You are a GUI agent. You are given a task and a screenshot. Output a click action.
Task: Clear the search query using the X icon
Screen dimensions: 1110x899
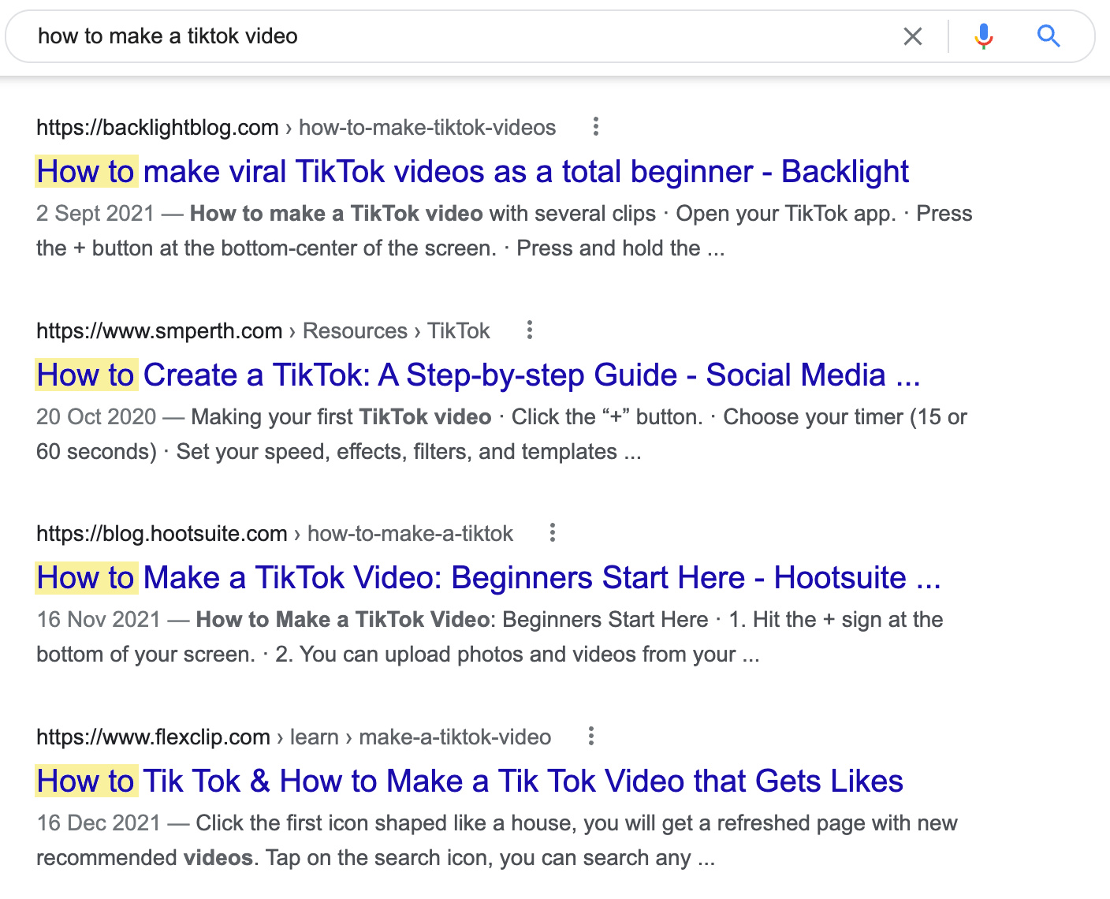click(913, 36)
